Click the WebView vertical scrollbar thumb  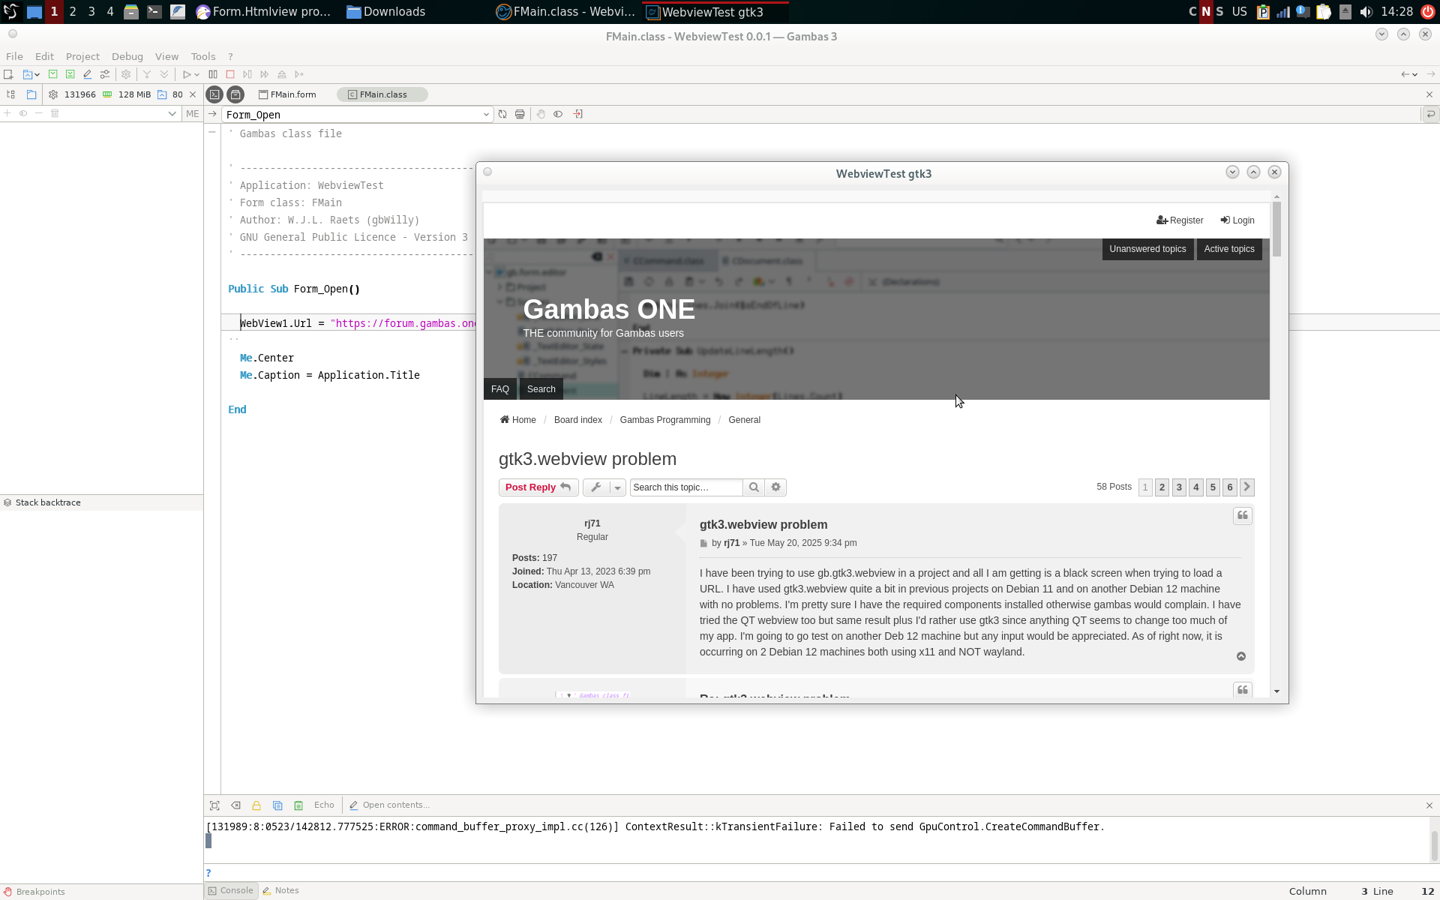1276,229
